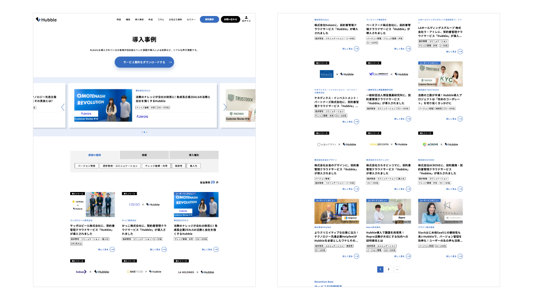Select the third carousel indicator dot

point(147,132)
